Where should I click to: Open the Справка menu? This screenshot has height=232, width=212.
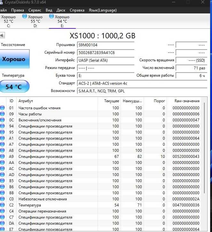point(77,10)
